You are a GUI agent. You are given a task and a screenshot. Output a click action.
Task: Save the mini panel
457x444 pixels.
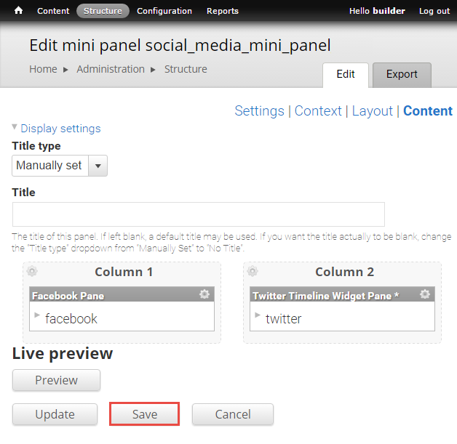pyautogui.click(x=145, y=414)
